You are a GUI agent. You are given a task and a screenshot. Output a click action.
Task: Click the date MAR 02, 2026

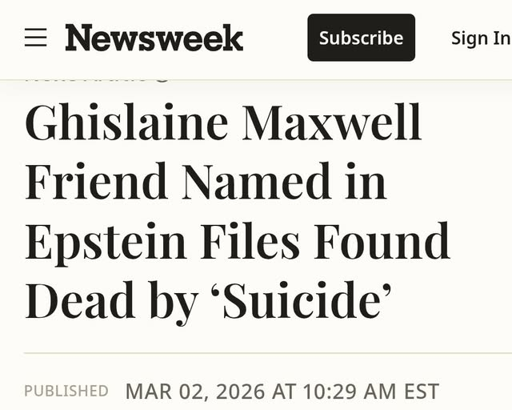[194, 391]
